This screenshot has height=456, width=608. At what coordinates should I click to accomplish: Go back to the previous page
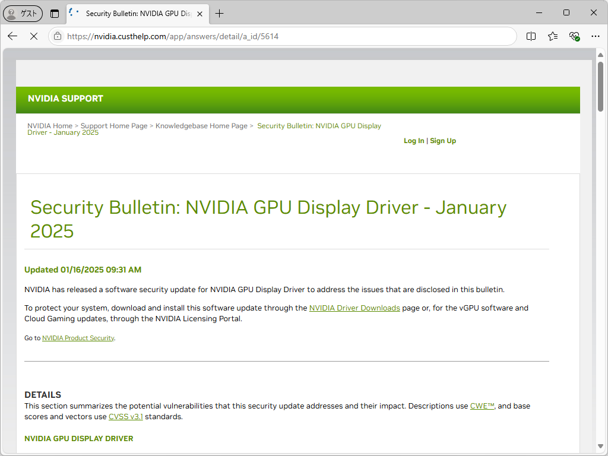point(12,36)
